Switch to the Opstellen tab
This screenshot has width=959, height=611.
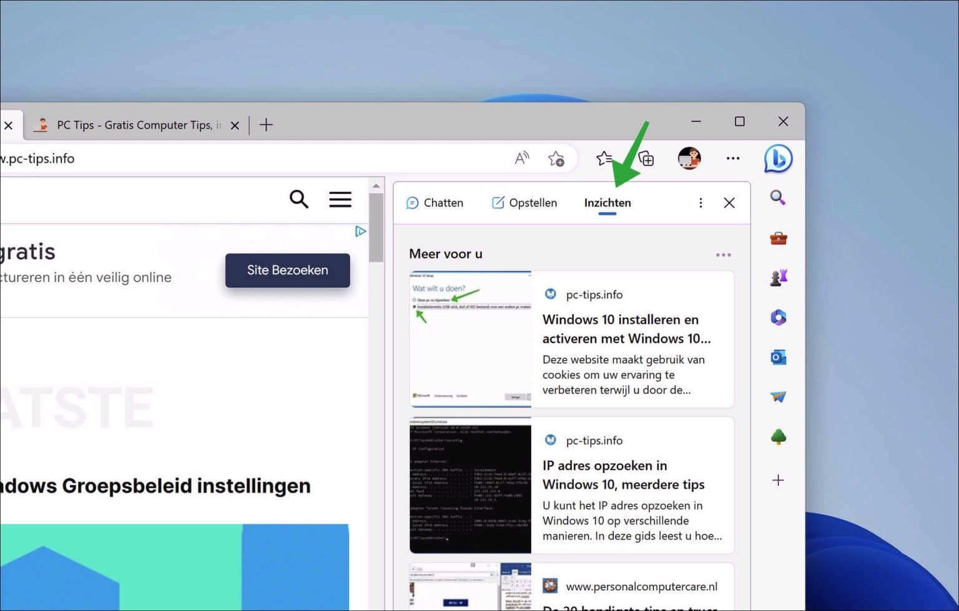(524, 202)
